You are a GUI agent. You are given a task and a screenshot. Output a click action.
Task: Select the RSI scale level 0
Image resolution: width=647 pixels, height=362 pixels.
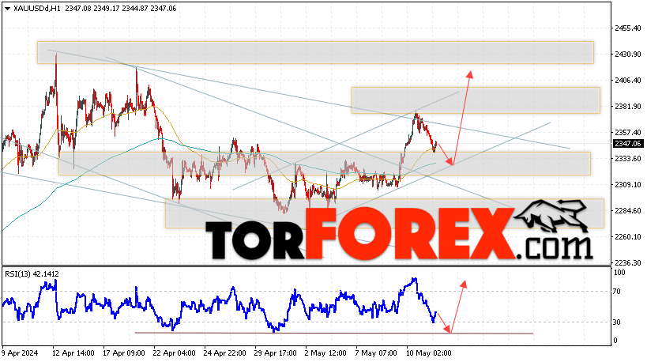[x=615, y=341]
